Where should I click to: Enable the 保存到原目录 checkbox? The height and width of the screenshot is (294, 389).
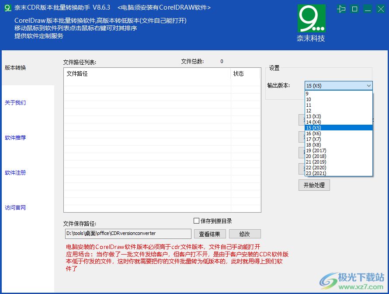[x=196, y=221]
